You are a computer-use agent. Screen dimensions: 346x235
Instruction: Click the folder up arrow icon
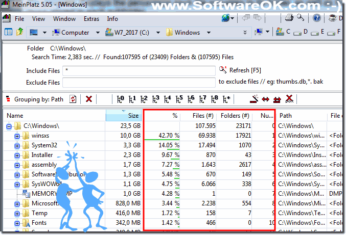coord(20,32)
